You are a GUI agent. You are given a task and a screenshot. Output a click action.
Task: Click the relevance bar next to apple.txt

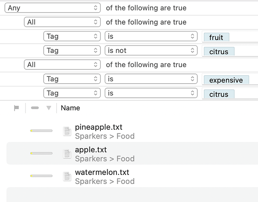click(41, 153)
